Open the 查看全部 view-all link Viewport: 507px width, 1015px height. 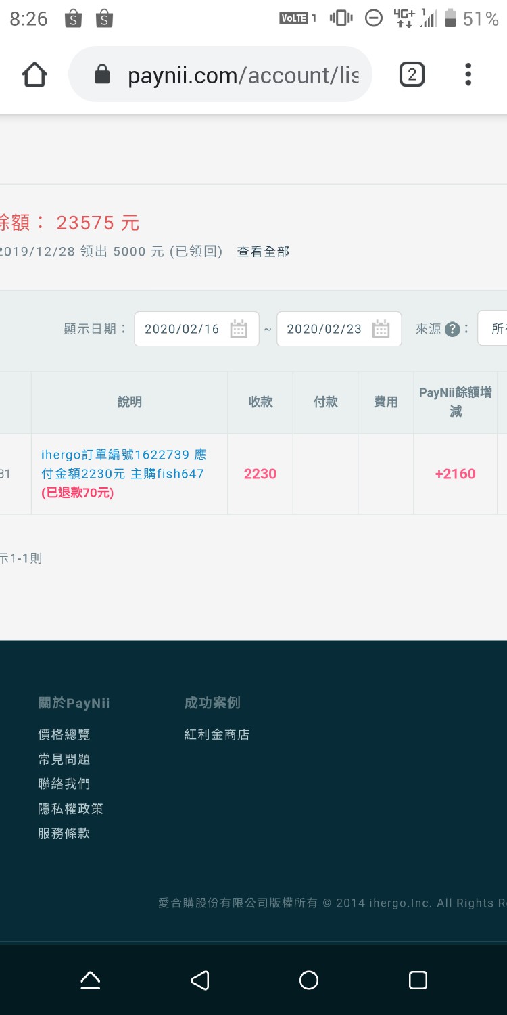(x=263, y=252)
